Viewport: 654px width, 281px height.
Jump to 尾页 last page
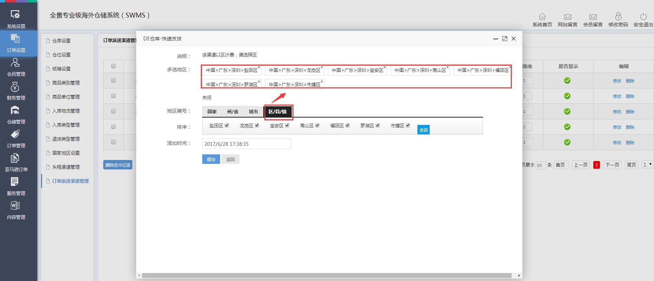pyautogui.click(x=632, y=165)
